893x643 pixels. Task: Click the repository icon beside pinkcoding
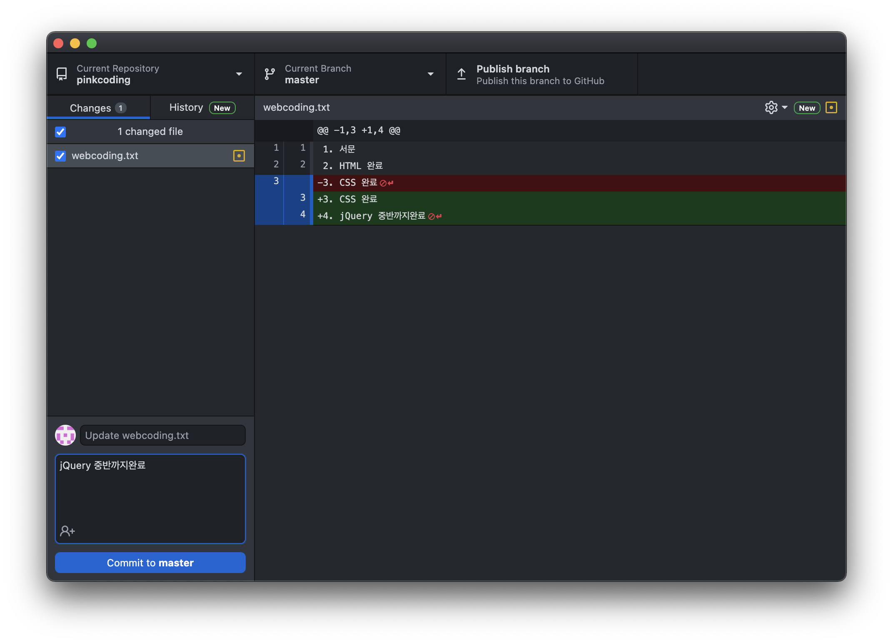tap(62, 74)
